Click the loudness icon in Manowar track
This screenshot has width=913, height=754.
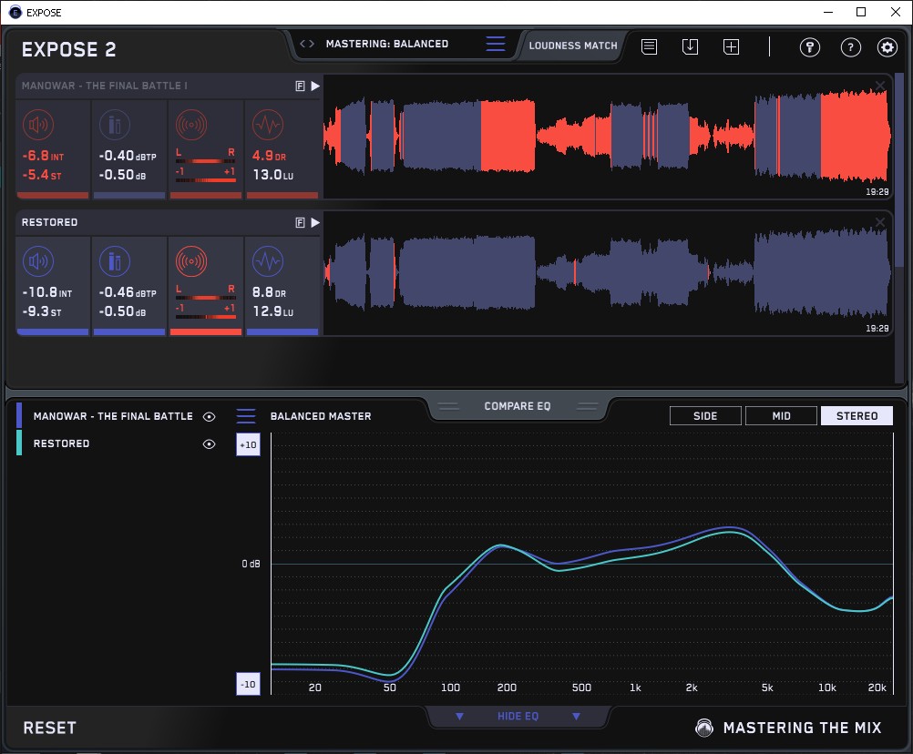pyautogui.click(x=36, y=124)
